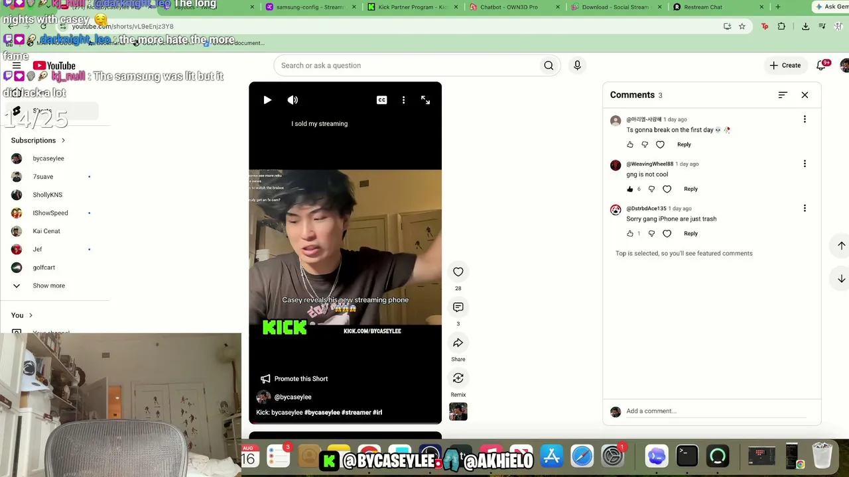Open options for WeavingWheel88's comment
Image resolution: width=849 pixels, height=477 pixels.
click(x=805, y=164)
